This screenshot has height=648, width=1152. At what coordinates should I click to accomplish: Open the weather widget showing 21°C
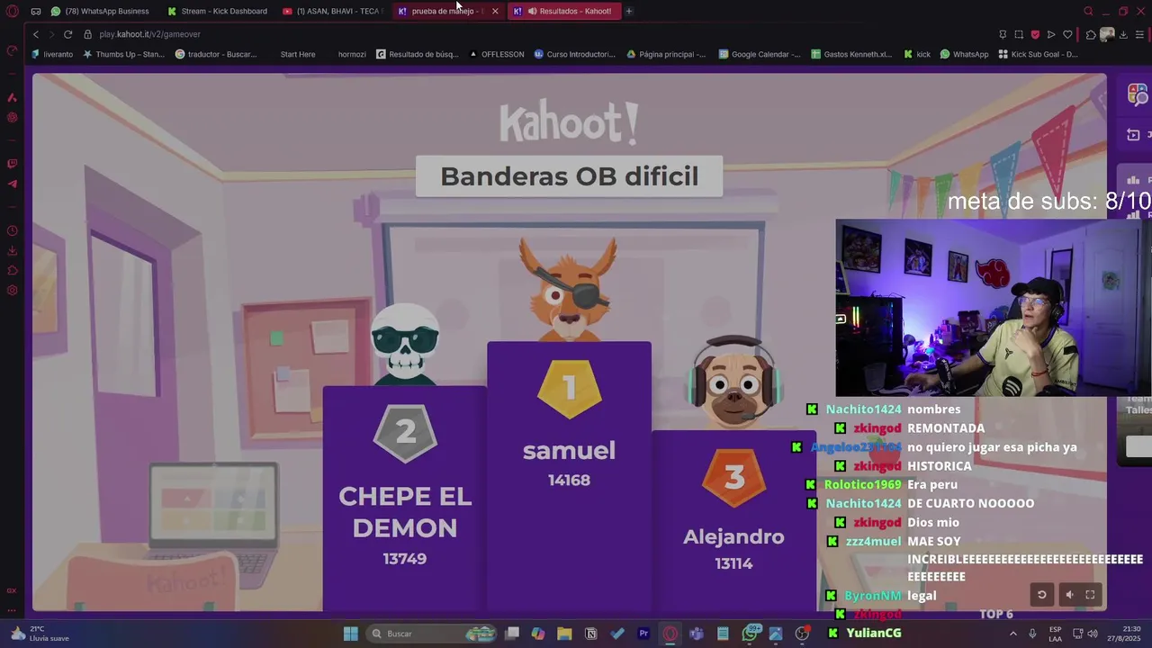(40, 634)
